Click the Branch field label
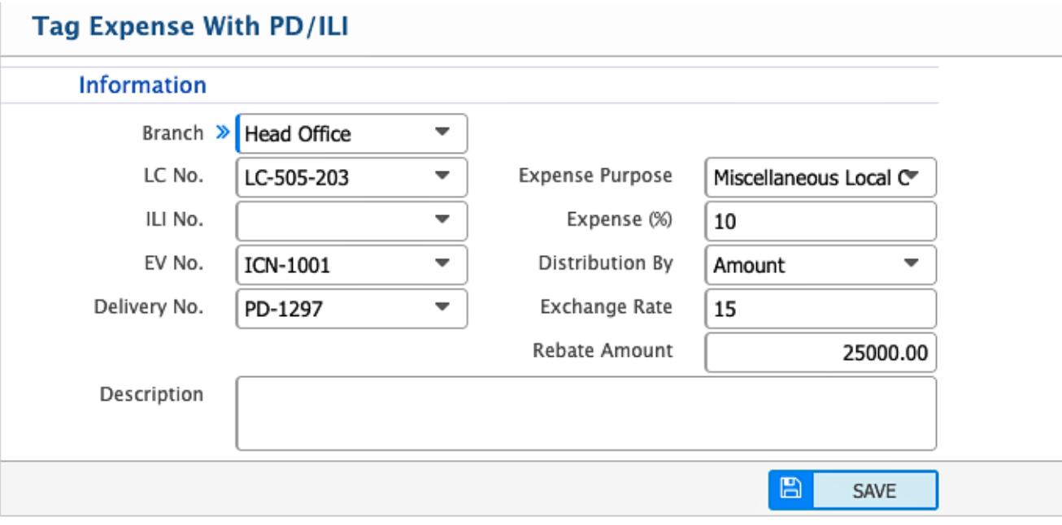Viewport: 1062px width, 525px height. (x=172, y=133)
